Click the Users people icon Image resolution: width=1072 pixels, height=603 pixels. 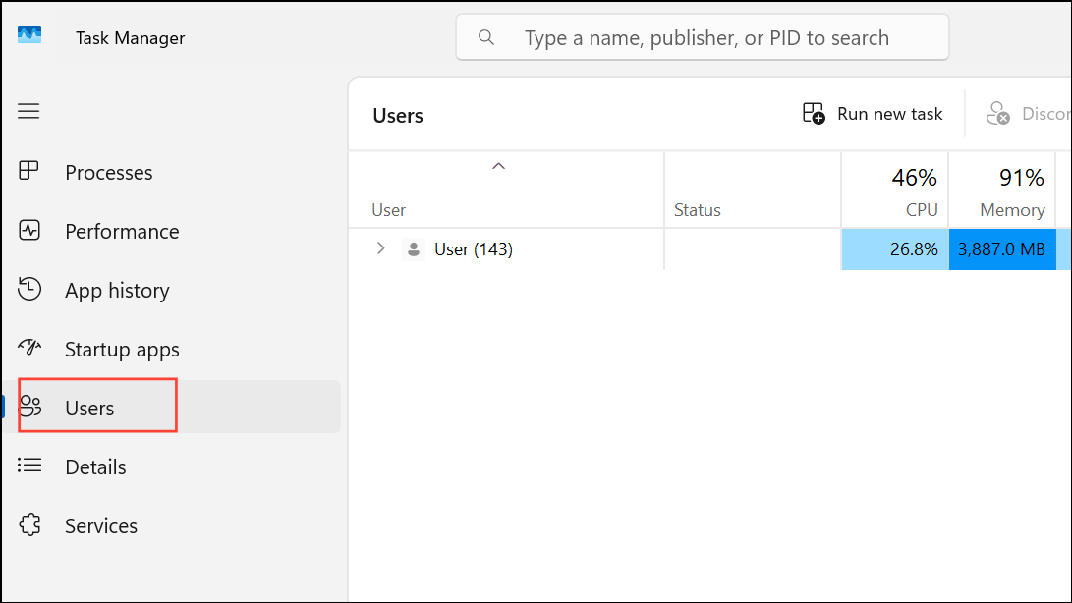click(30, 407)
